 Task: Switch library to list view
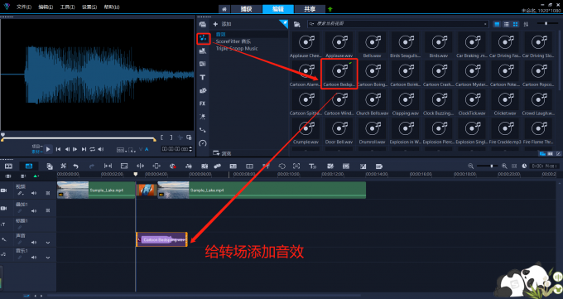point(506,24)
